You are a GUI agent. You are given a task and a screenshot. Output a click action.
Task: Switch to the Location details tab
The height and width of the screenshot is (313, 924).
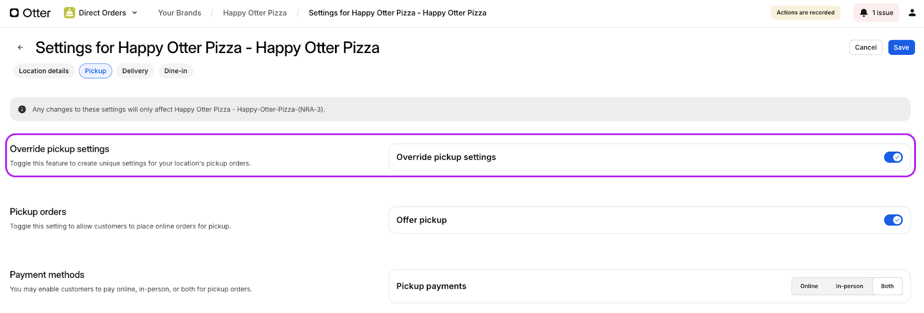44,71
